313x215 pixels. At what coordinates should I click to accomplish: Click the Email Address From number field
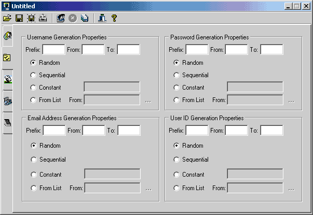[93, 131]
